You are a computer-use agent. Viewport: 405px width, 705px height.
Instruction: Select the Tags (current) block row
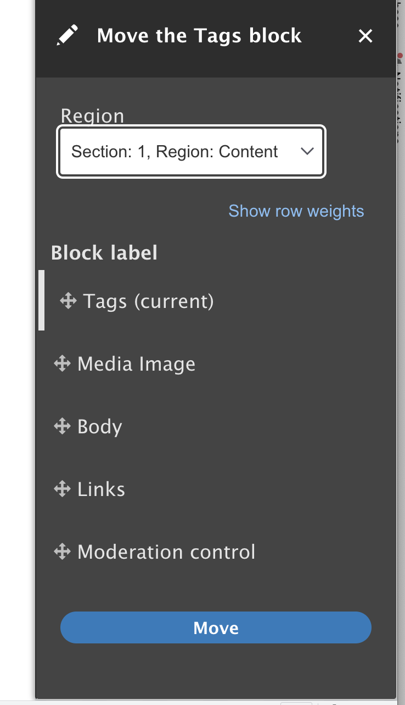[x=148, y=301]
